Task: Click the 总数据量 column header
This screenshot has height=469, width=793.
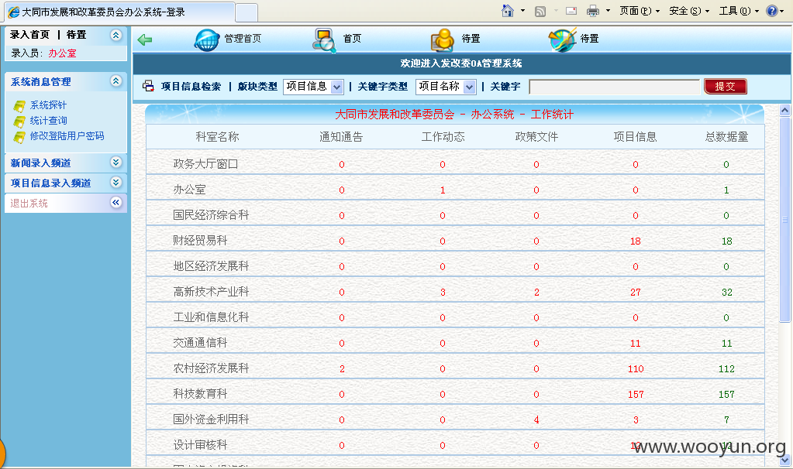Action: (x=727, y=137)
